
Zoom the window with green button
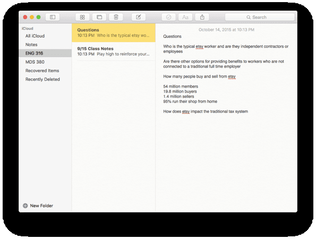[38, 17]
